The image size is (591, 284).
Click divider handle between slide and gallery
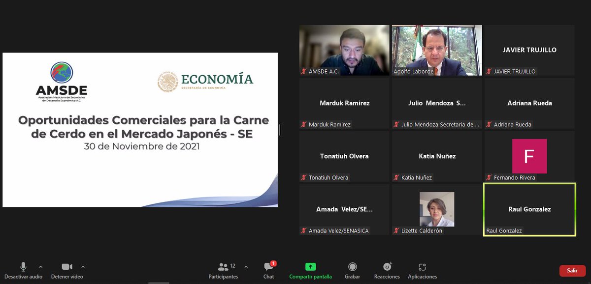pyautogui.click(x=280, y=130)
